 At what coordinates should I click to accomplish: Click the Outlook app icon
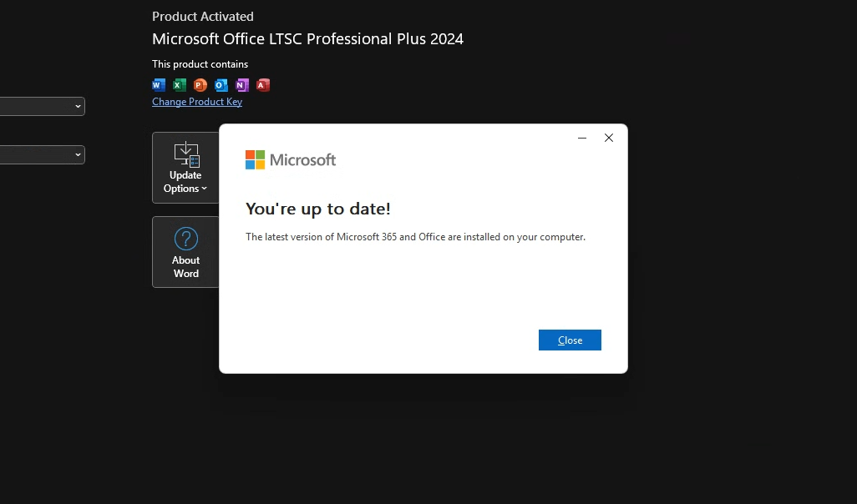221,84
